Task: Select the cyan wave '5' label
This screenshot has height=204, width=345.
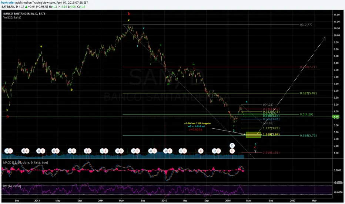Action: tap(255, 144)
